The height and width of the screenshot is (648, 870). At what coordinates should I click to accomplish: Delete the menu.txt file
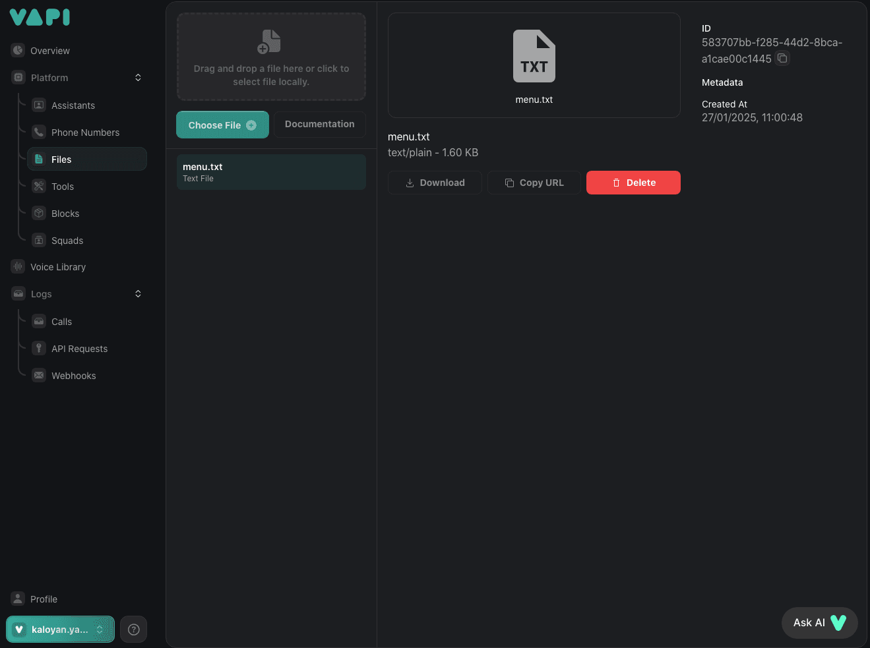[633, 183]
